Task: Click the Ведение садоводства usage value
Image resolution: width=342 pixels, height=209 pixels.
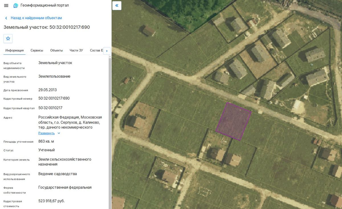Action: pos(58,174)
